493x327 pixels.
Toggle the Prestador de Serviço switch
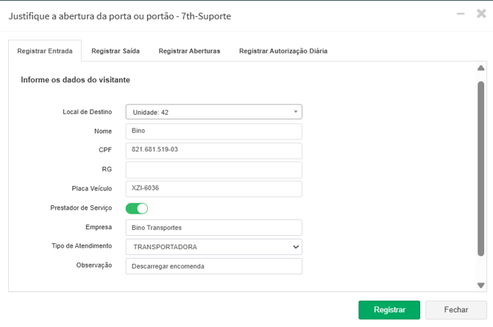point(137,208)
